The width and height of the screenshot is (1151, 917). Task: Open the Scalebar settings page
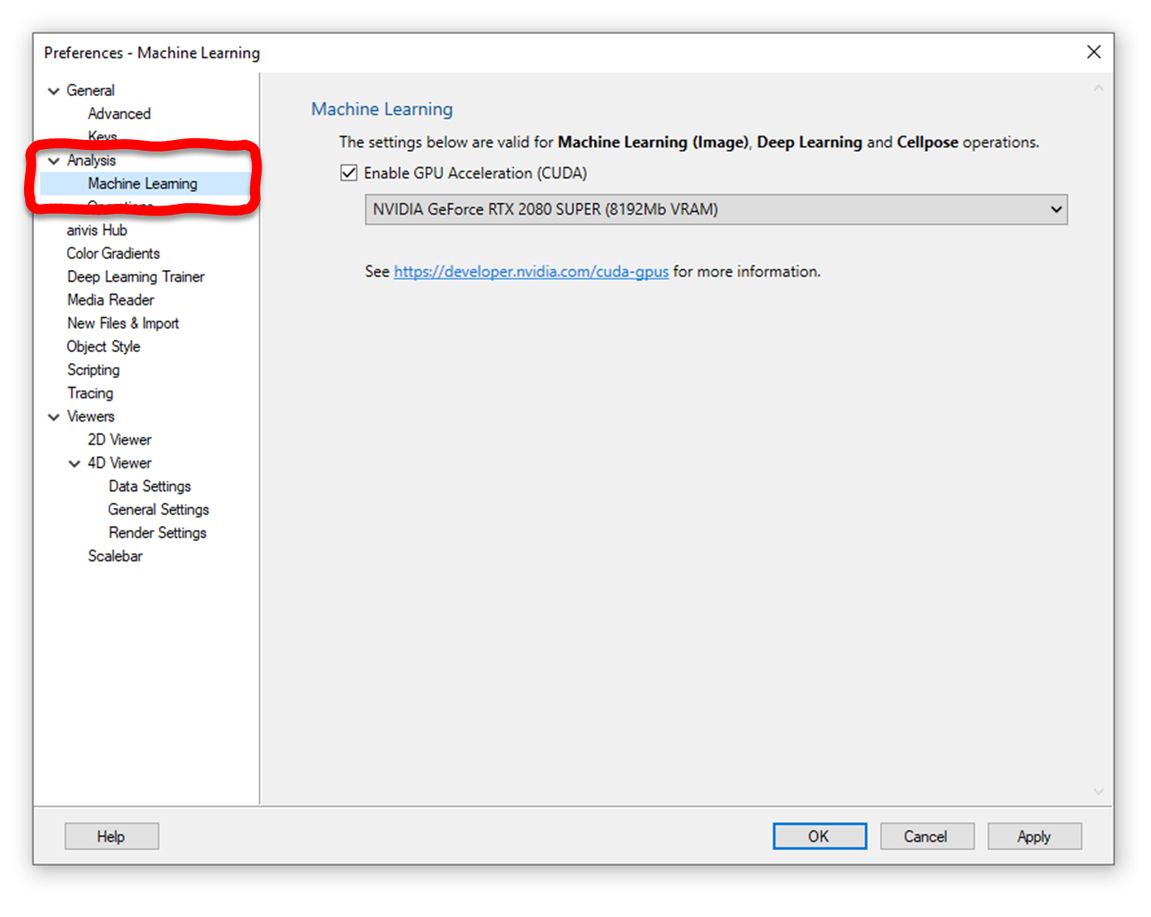[115, 556]
